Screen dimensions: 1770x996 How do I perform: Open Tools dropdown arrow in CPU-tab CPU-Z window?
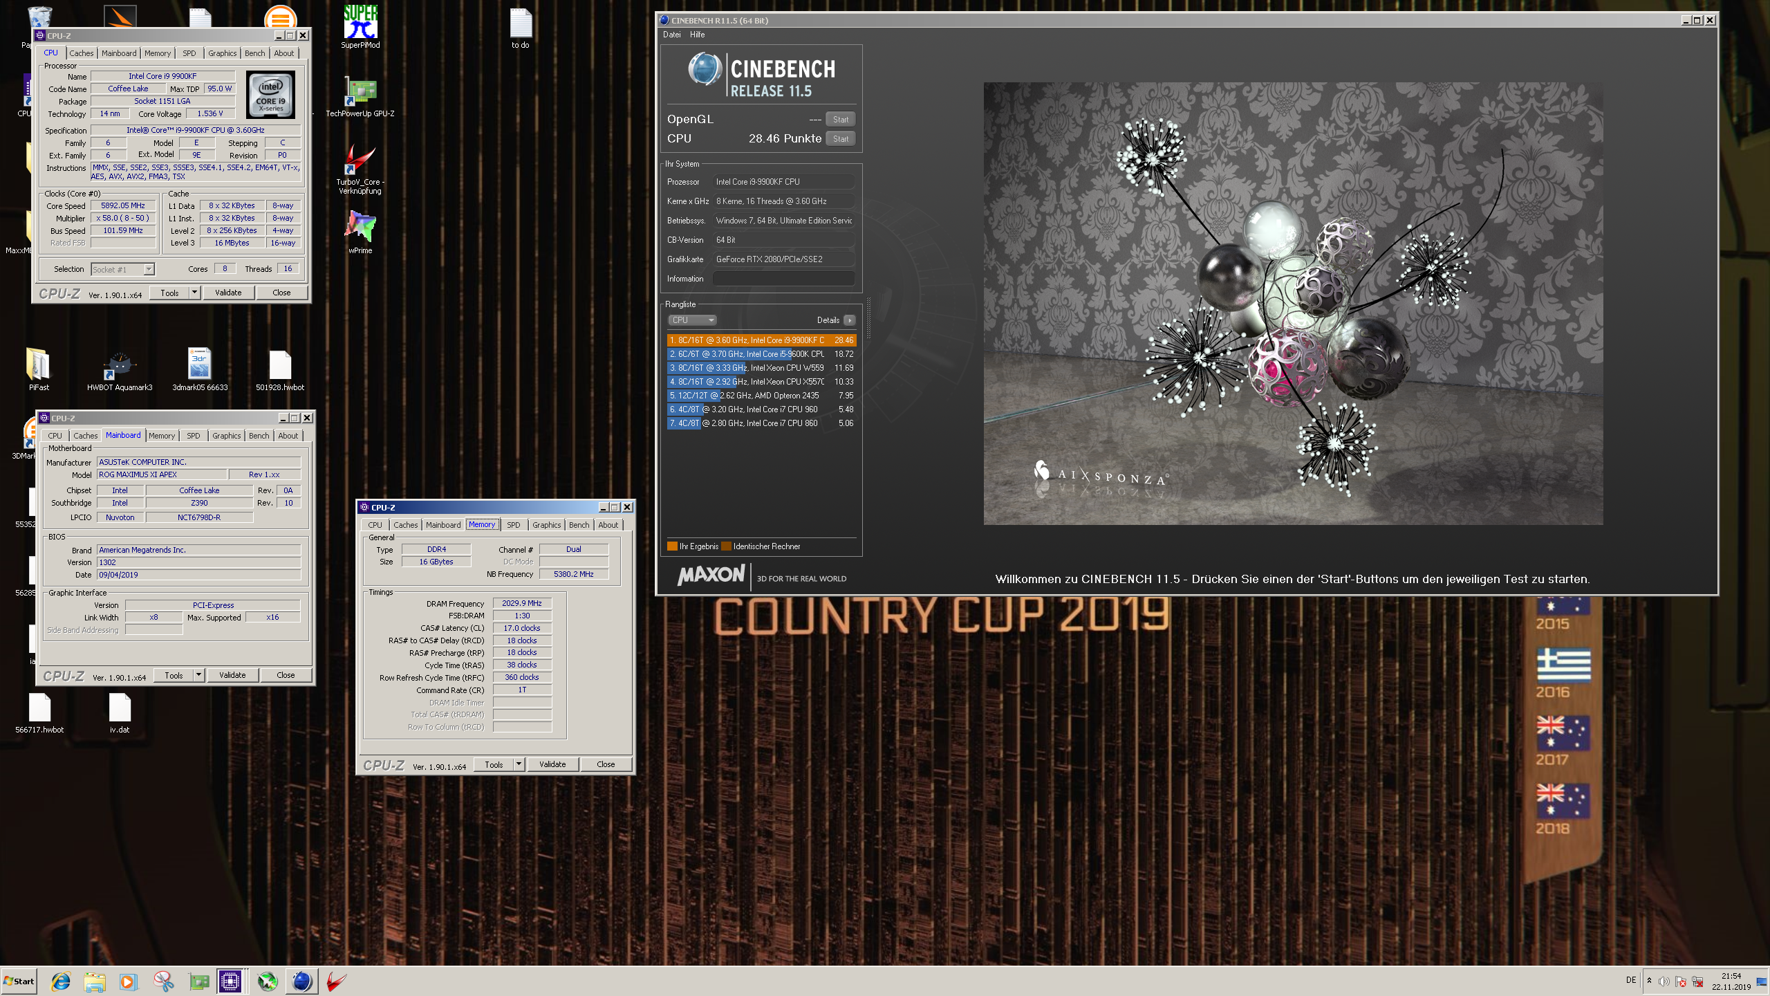[194, 293]
